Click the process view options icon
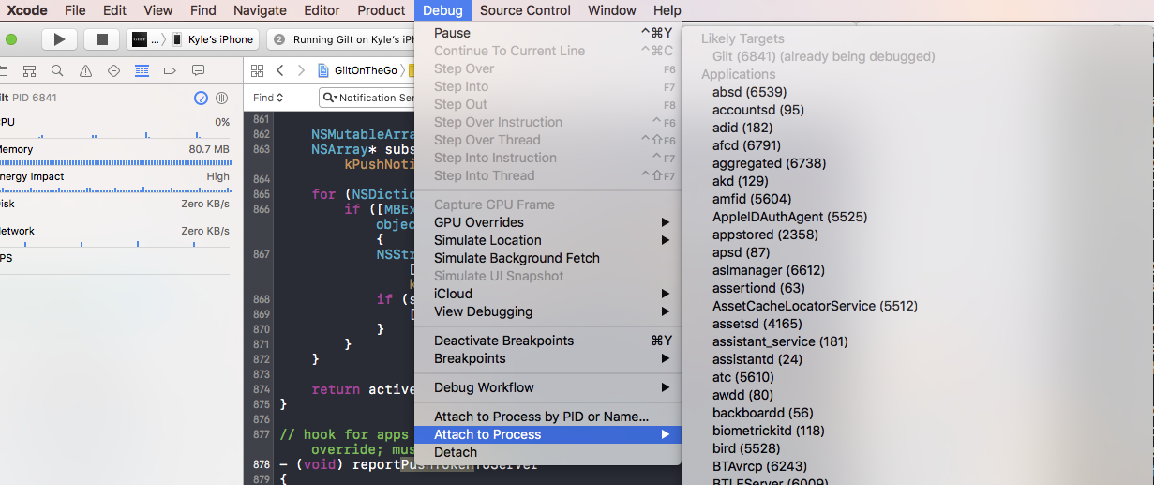Image resolution: width=1154 pixels, height=485 pixels. [x=222, y=98]
